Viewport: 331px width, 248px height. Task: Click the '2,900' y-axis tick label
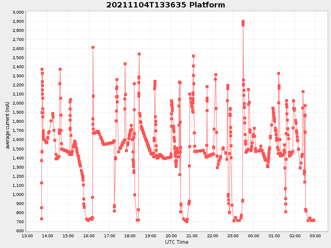tap(18, 21)
